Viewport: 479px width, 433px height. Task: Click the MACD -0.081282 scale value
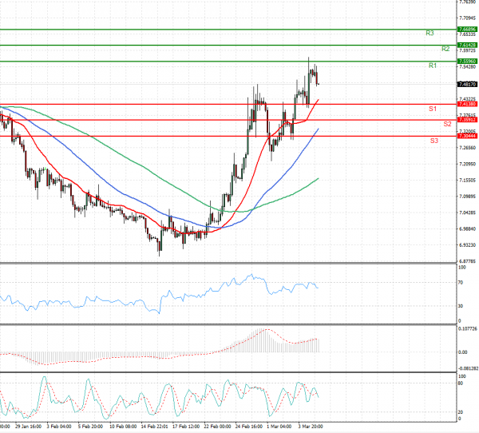coord(468,368)
